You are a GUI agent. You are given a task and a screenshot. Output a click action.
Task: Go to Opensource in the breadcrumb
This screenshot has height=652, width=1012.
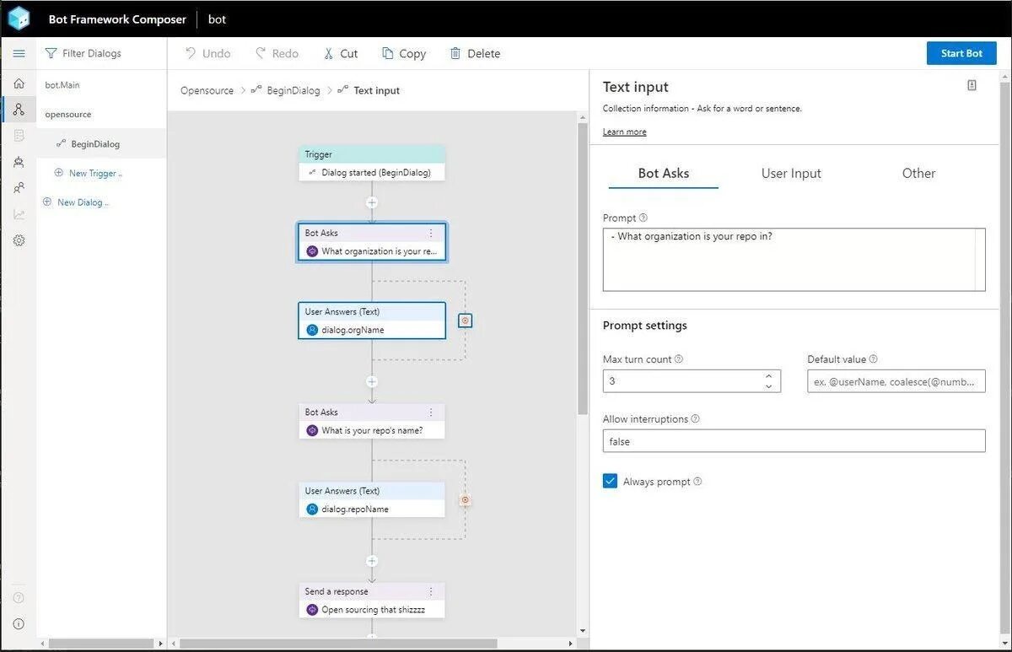(x=207, y=90)
